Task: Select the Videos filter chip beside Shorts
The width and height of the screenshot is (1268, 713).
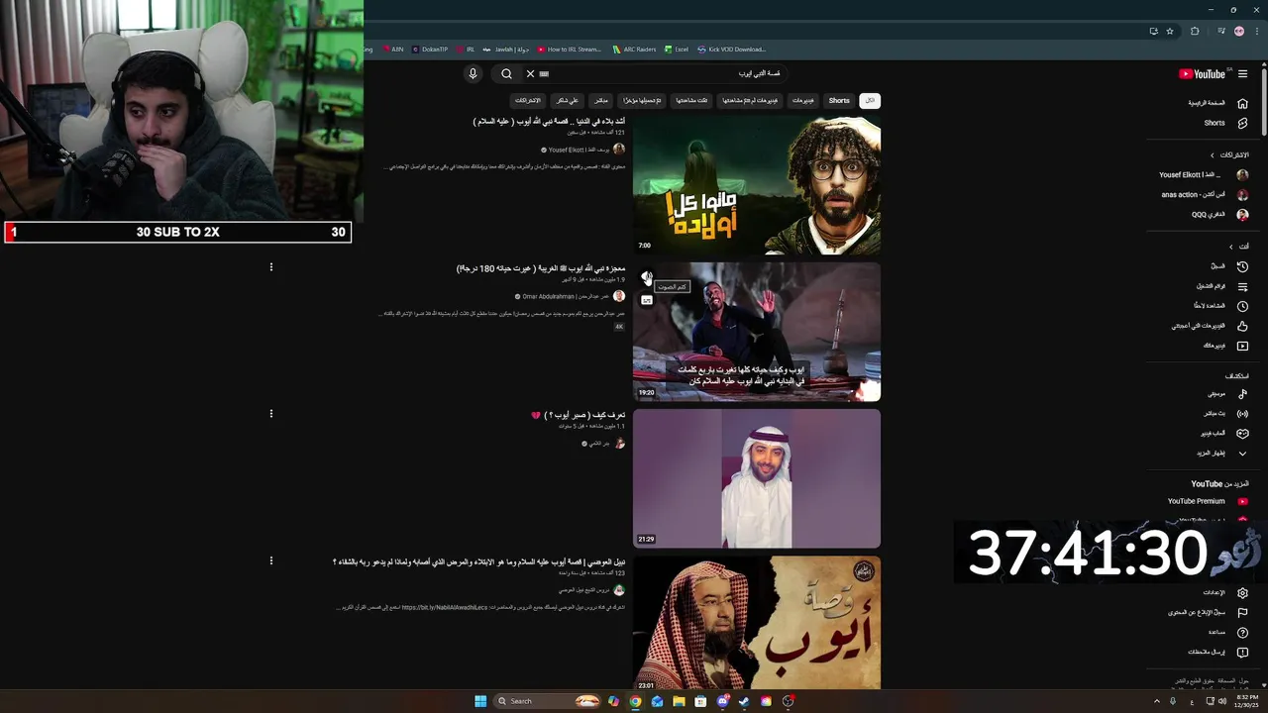Action: (x=803, y=100)
